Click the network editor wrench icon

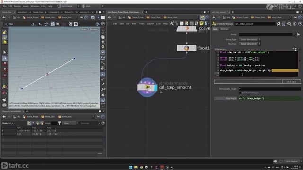171,24
